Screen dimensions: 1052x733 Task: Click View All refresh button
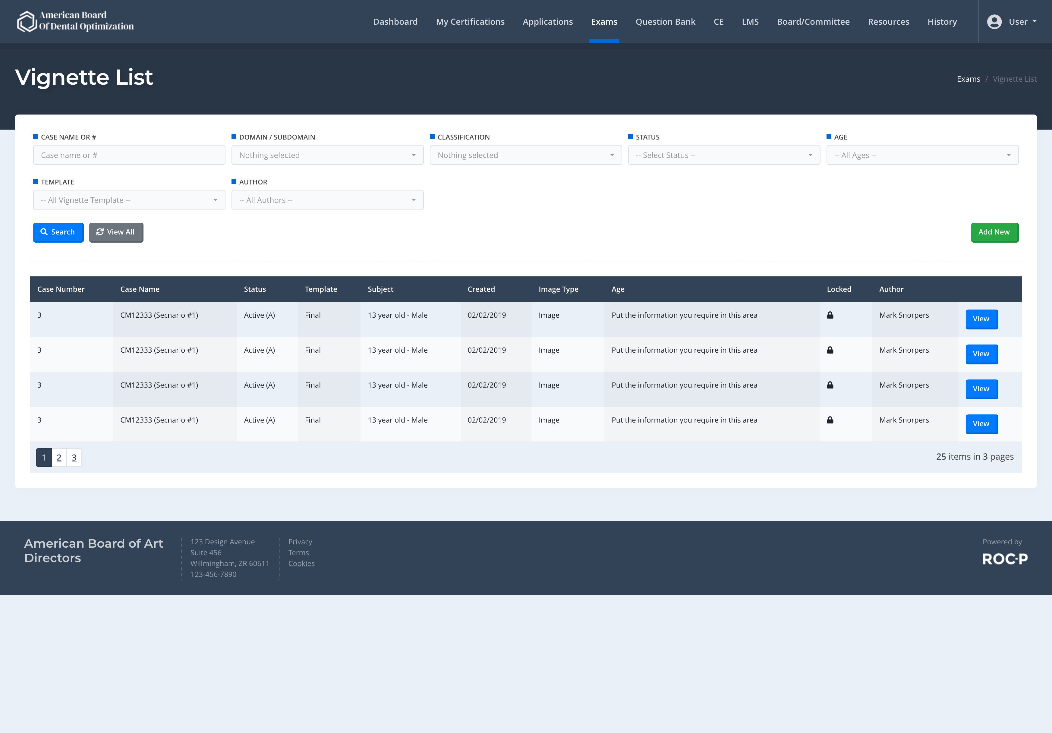[116, 232]
